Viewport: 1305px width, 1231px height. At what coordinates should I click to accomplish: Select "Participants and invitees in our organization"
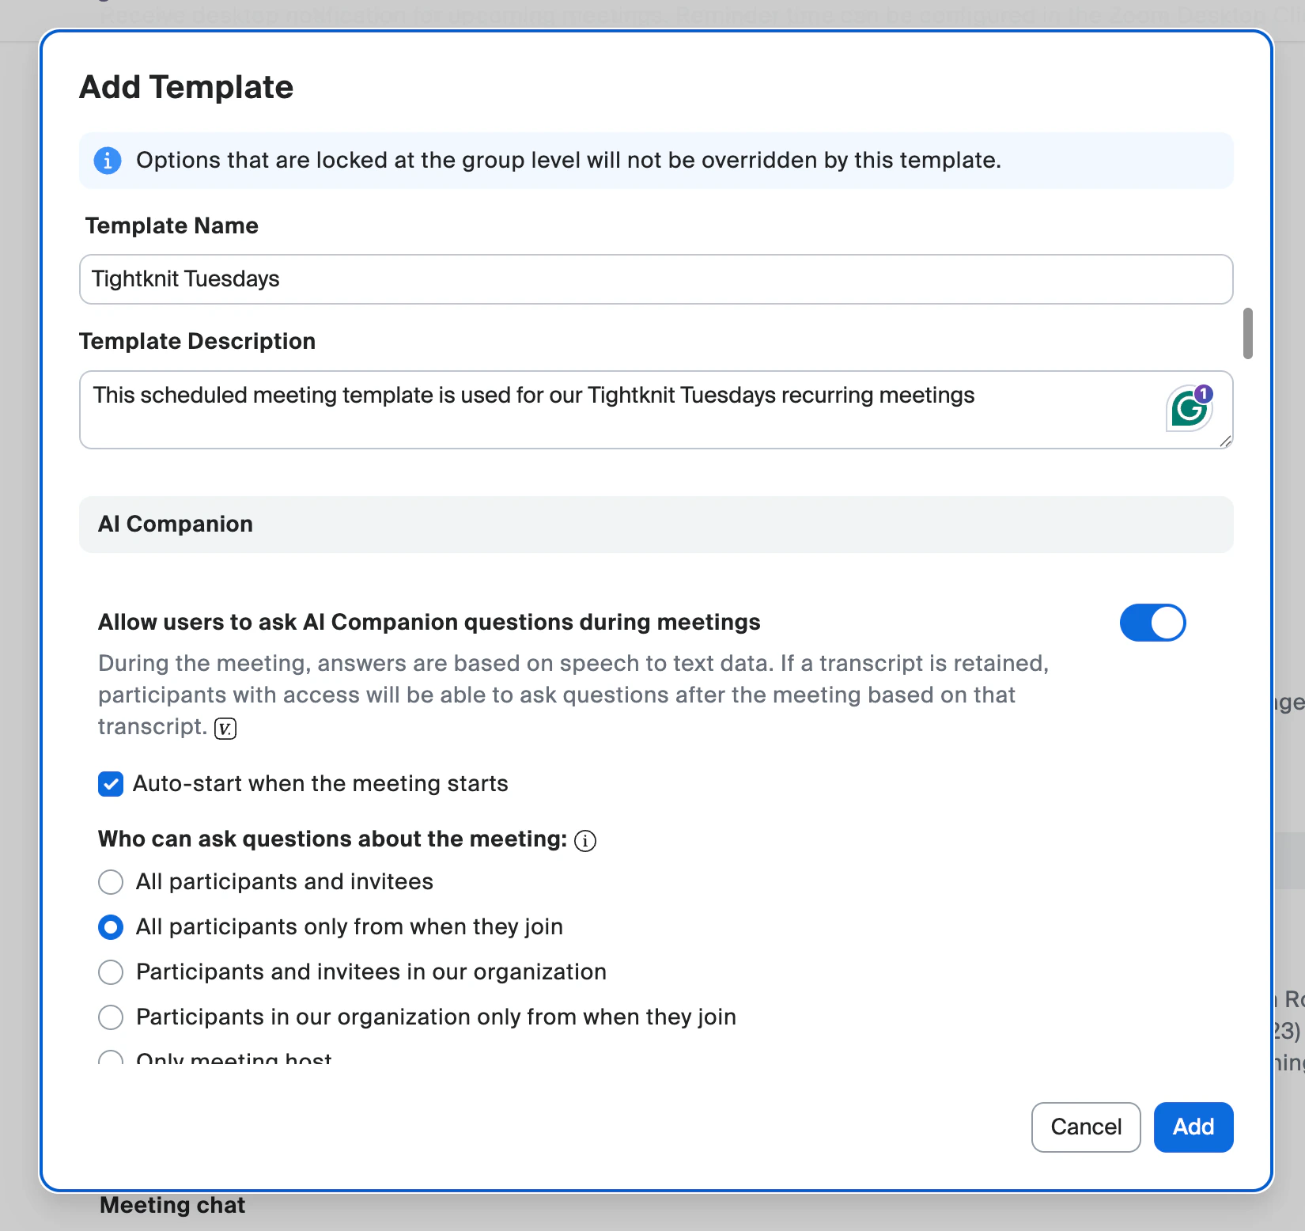(x=111, y=972)
